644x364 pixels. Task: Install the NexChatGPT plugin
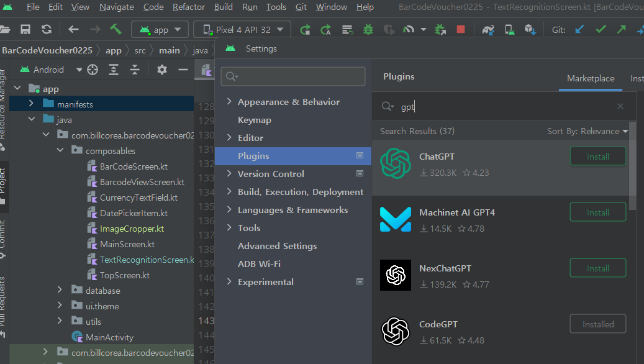(x=598, y=268)
